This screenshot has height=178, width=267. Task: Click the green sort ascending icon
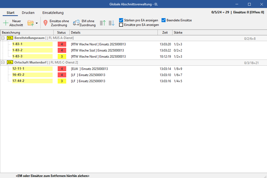pos(103,23)
